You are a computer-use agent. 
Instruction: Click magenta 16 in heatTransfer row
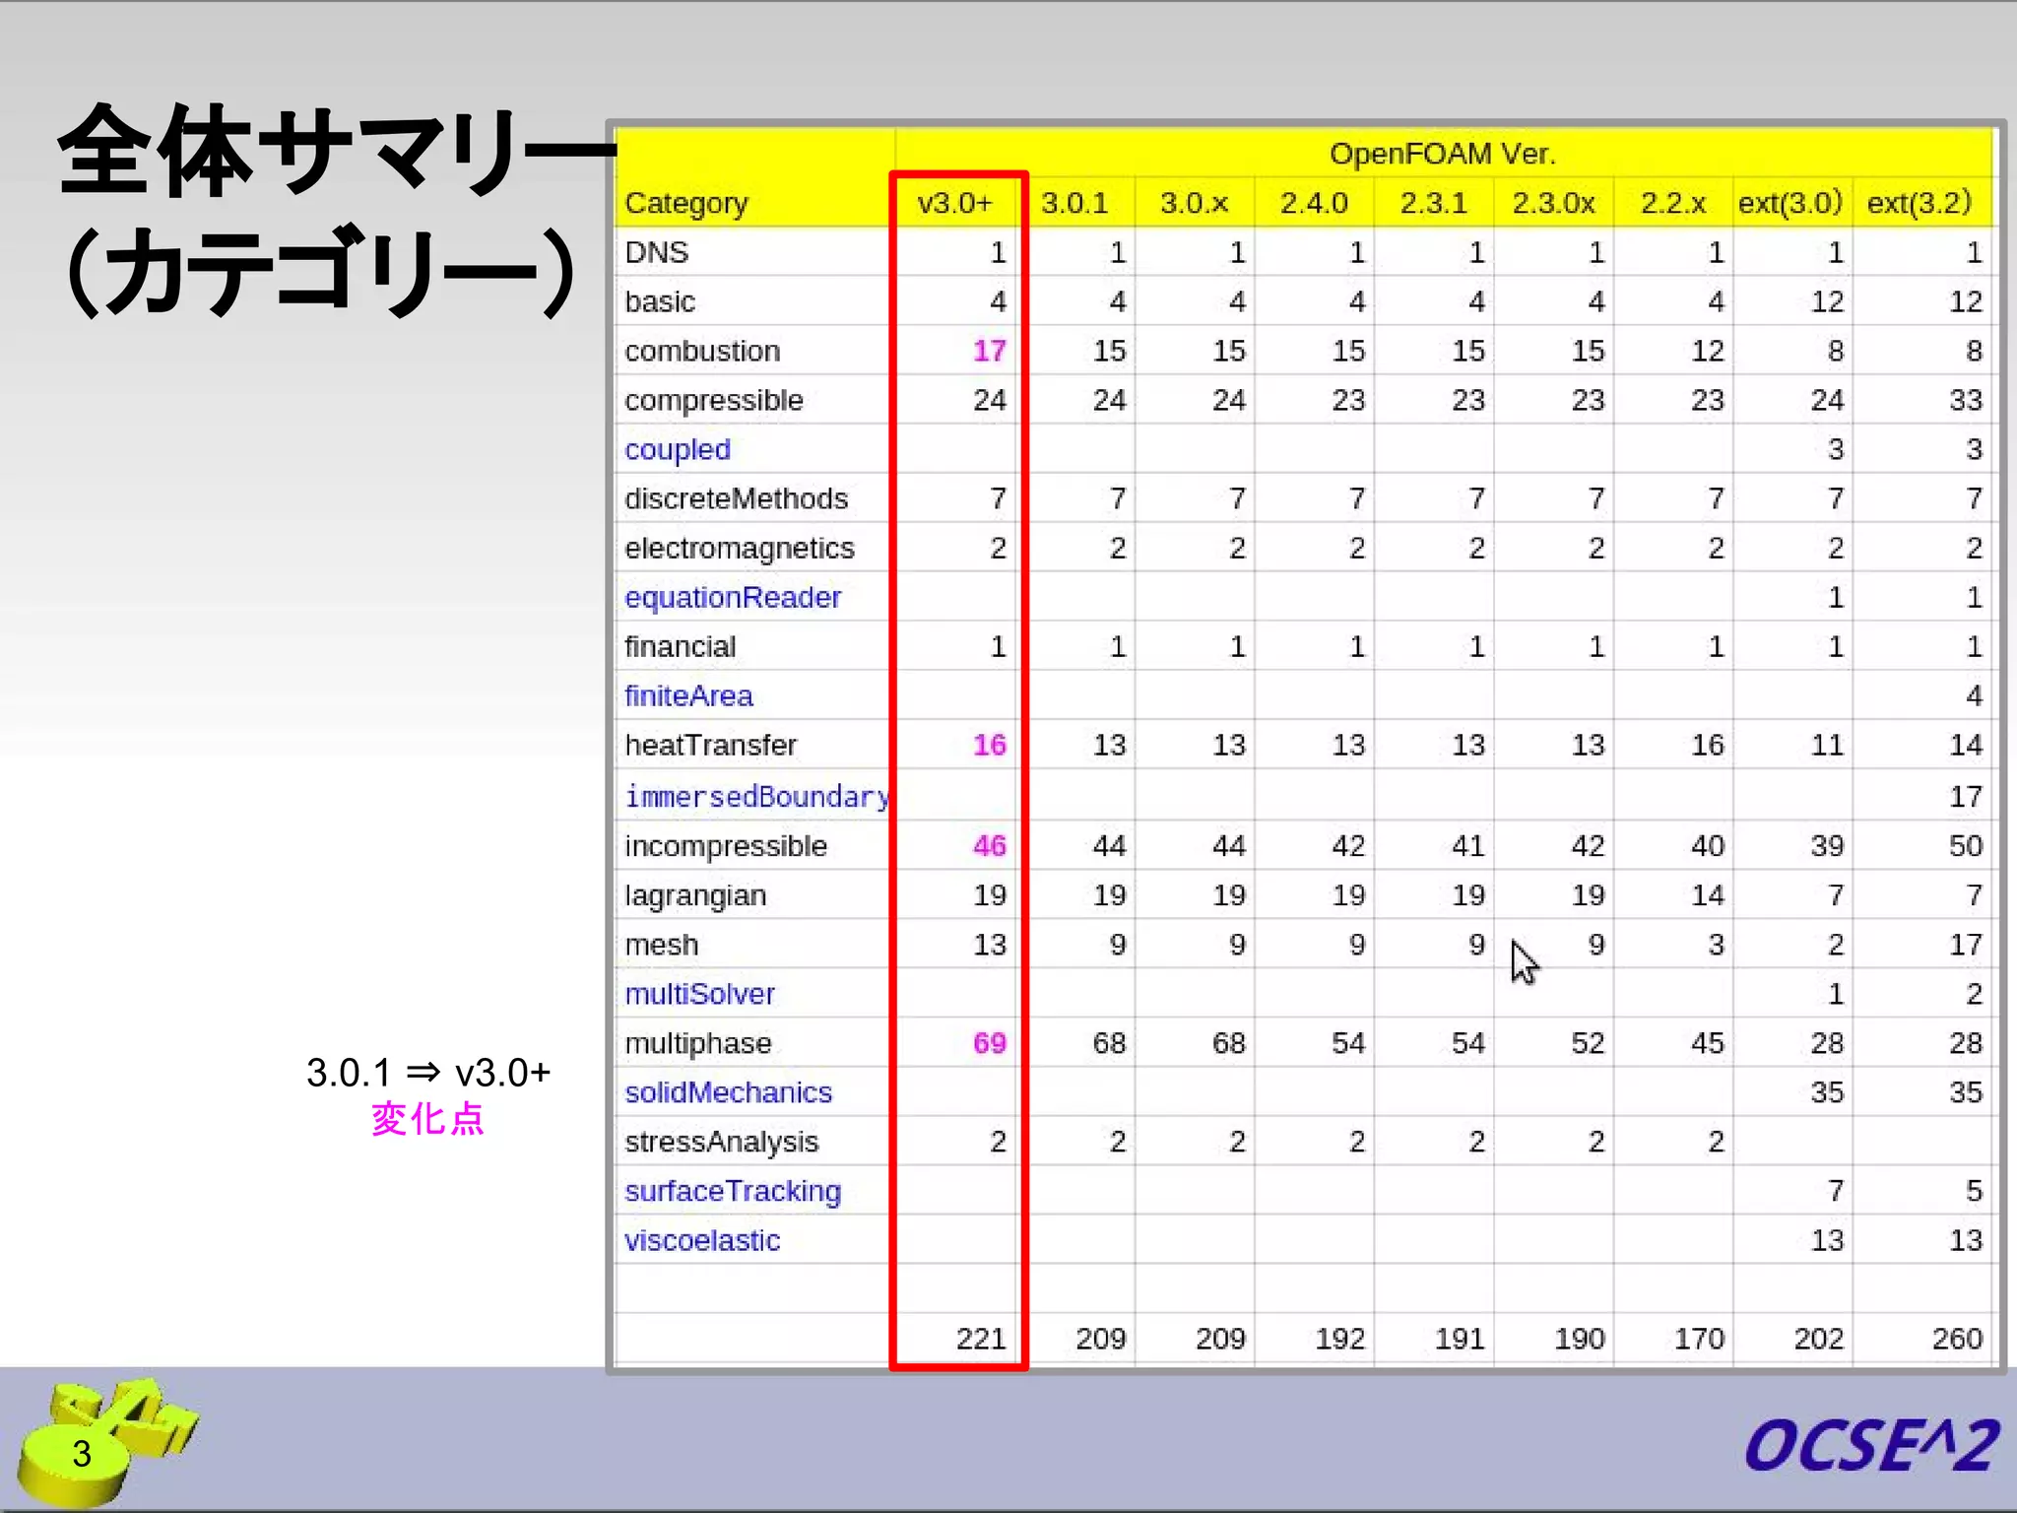click(990, 745)
